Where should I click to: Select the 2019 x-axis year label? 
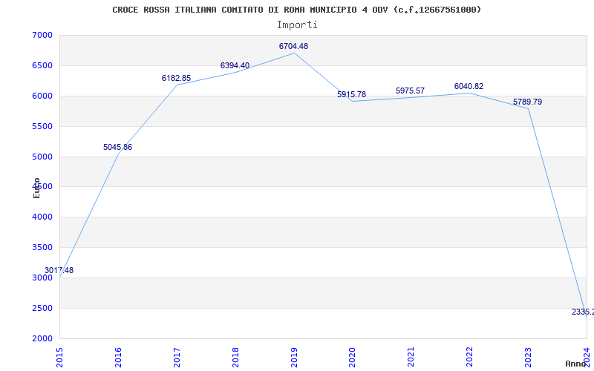293,357
